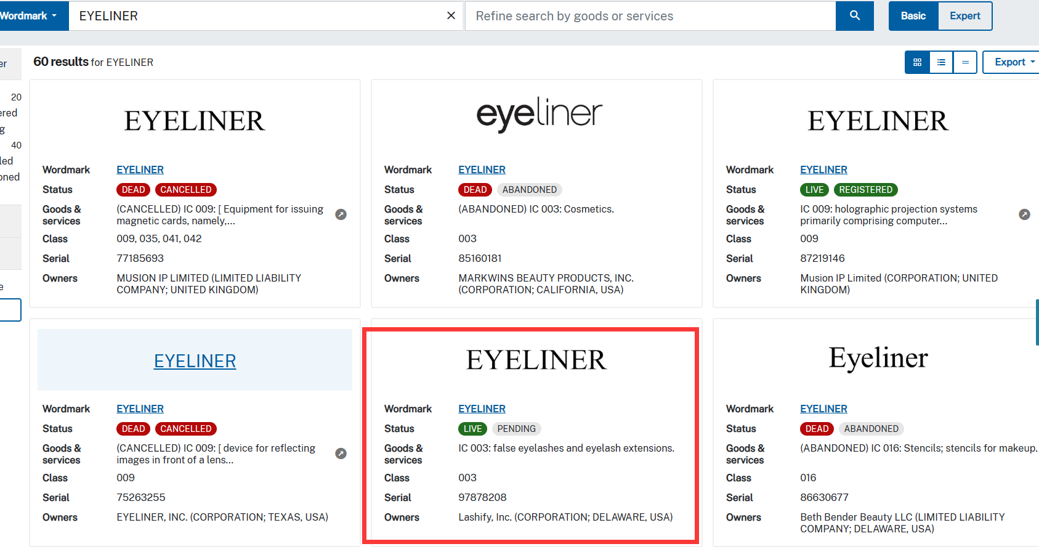Click the stylized eyeliner logo thumbnail
The height and width of the screenshot is (549, 1039).
pos(539,114)
